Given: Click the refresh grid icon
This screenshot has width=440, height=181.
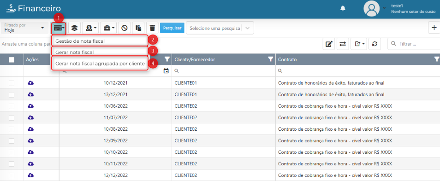Looking at the screenshot, I should [375, 44].
